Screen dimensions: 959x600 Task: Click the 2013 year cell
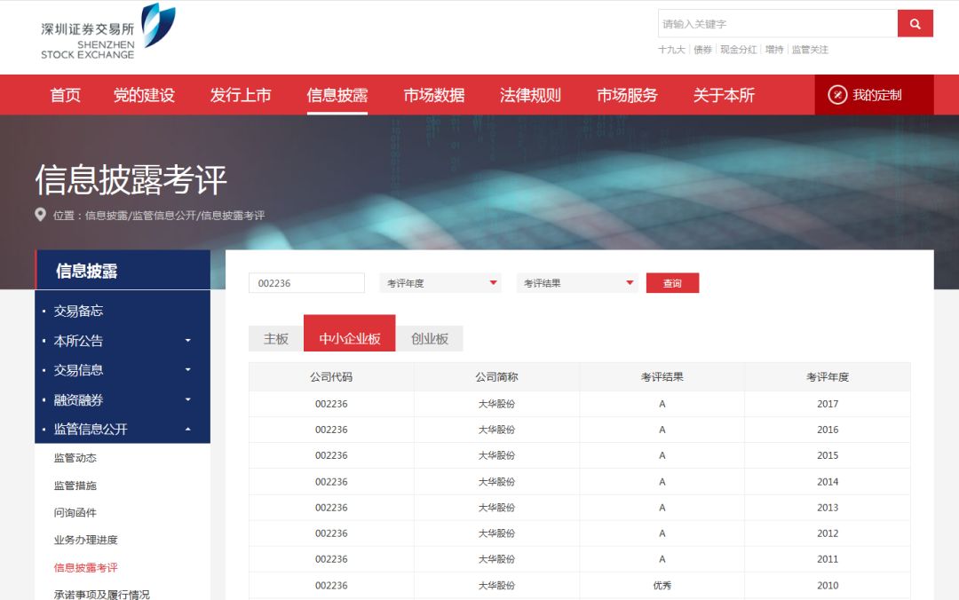click(x=828, y=508)
